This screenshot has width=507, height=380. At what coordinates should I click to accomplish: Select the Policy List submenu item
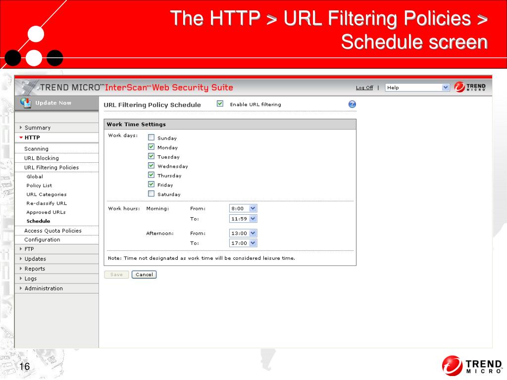coord(39,186)
